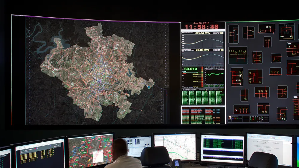Click the red alarm summary list panel
299x168 pixels.
point(203,115)
